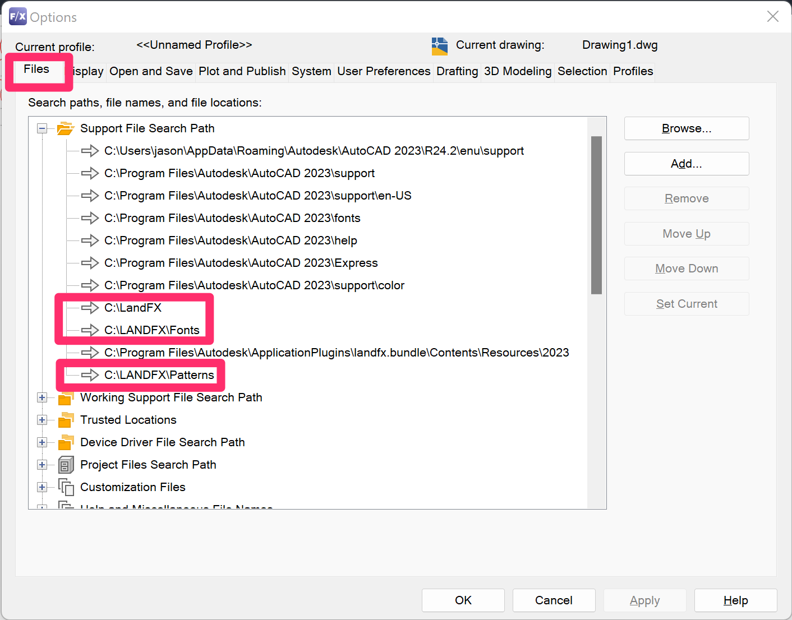Select the support\color path entry
The height and width of the screenshot is (620, 792).
(x=254, y=285)
